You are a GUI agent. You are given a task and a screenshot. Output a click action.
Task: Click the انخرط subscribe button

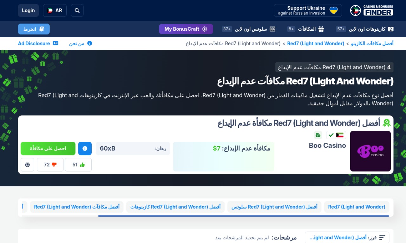[x=34, y=29]
